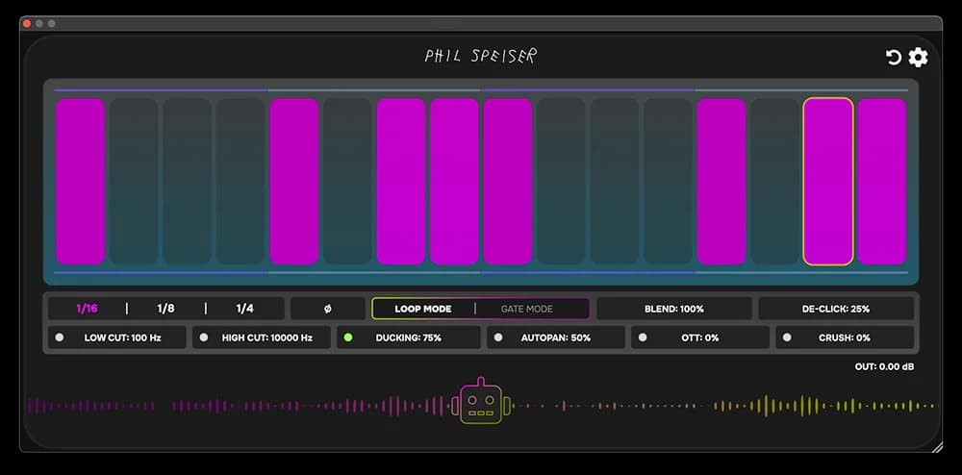The image size is (962, 475).
Task: Toggle the yellow-outlined step 15 pad
Action: (x=828, y=182)
